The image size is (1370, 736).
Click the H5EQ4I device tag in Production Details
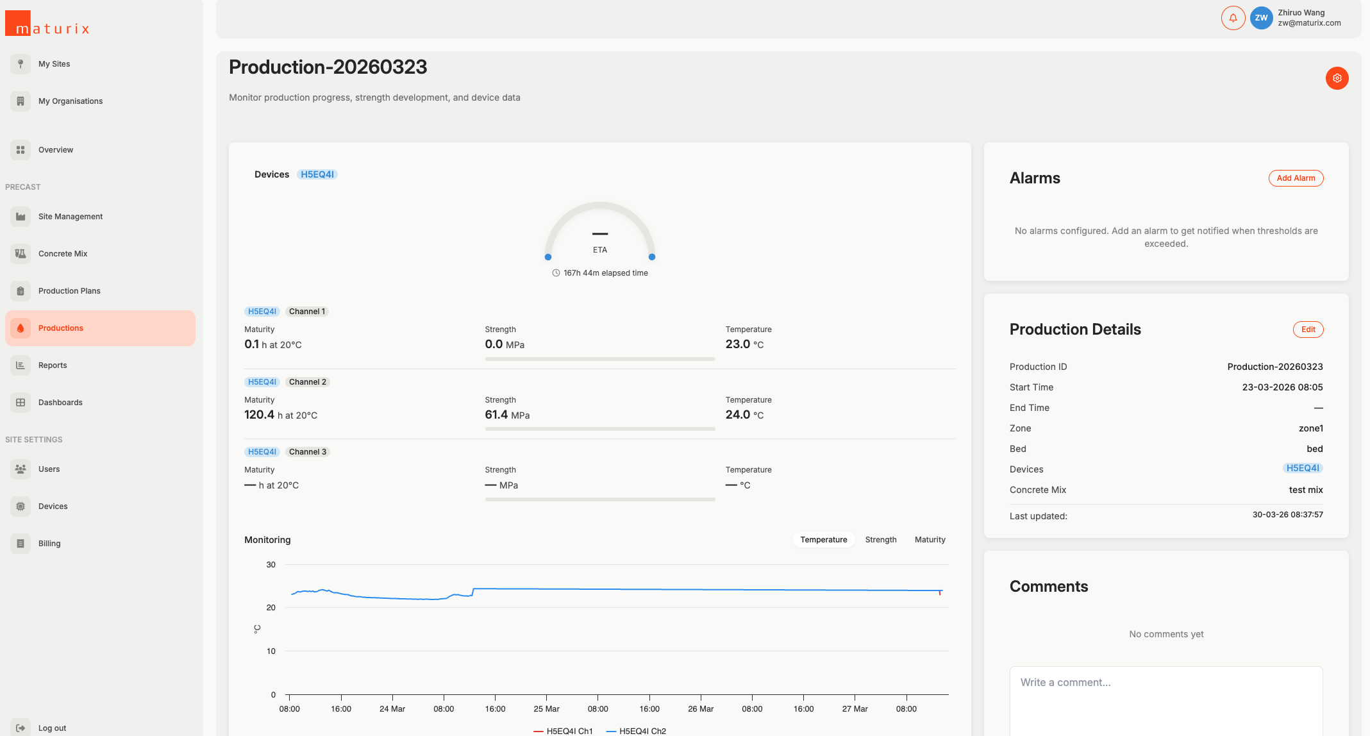pos(1302,468)
